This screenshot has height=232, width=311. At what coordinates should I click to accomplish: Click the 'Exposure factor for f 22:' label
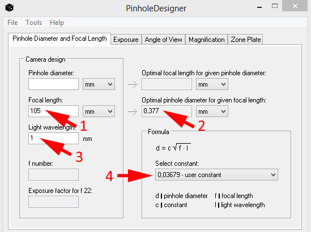click(60, 191)
